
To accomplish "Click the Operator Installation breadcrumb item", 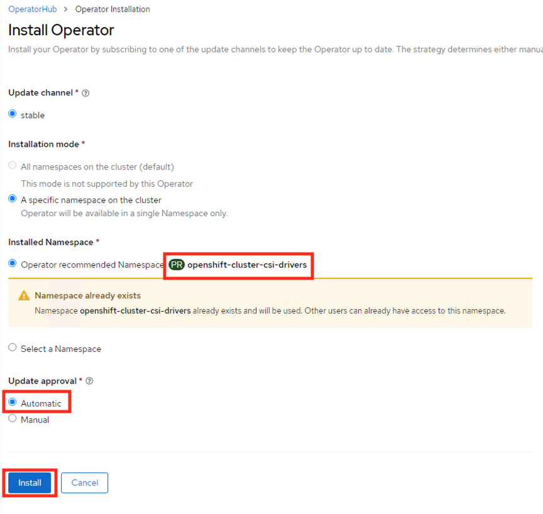I will click(x=112, y=9).
